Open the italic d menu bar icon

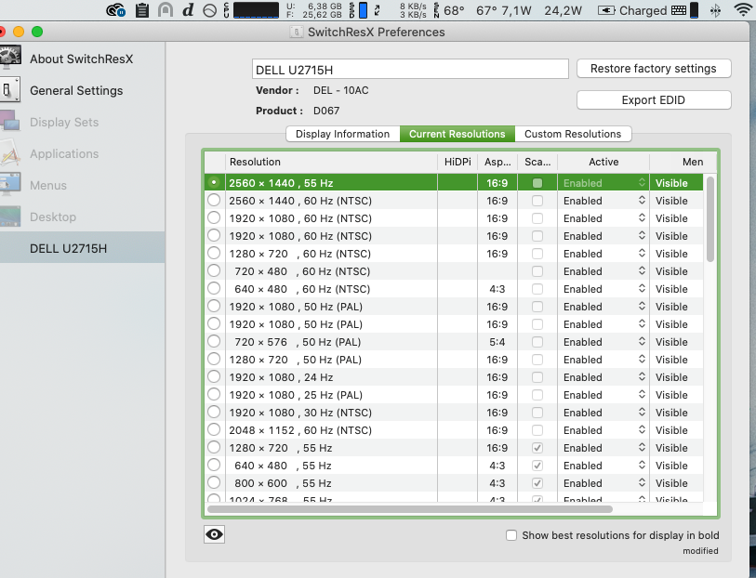(188, 10)
